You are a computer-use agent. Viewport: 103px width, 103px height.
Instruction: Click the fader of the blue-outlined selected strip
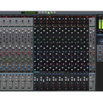tap(37, 80)
